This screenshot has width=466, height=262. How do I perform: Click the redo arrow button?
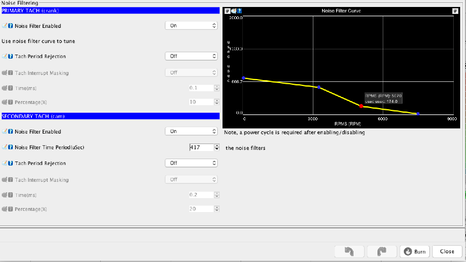click(382, 252)
